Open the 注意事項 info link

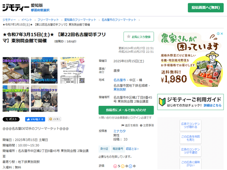pos(147,125)
